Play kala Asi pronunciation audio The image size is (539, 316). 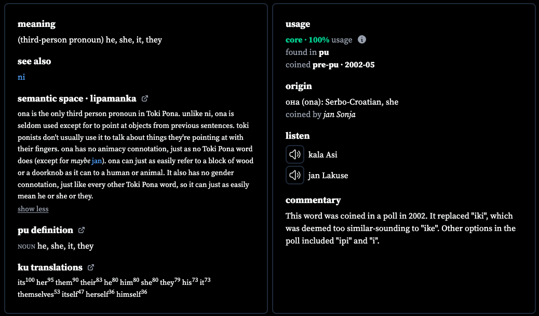pos(295,154)
